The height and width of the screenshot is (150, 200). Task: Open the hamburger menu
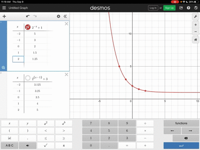[x=4, y=8]
